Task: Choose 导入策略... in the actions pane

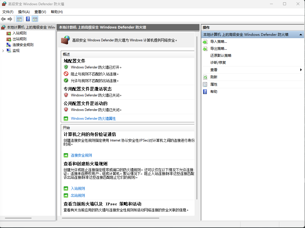Action: pos(219,41)
